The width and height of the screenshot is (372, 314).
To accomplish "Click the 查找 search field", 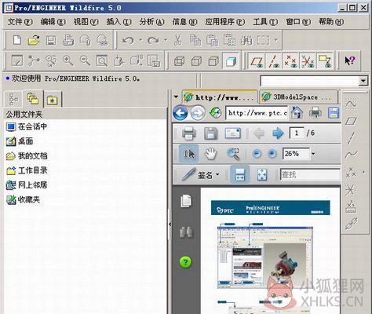I will (310, 174).
